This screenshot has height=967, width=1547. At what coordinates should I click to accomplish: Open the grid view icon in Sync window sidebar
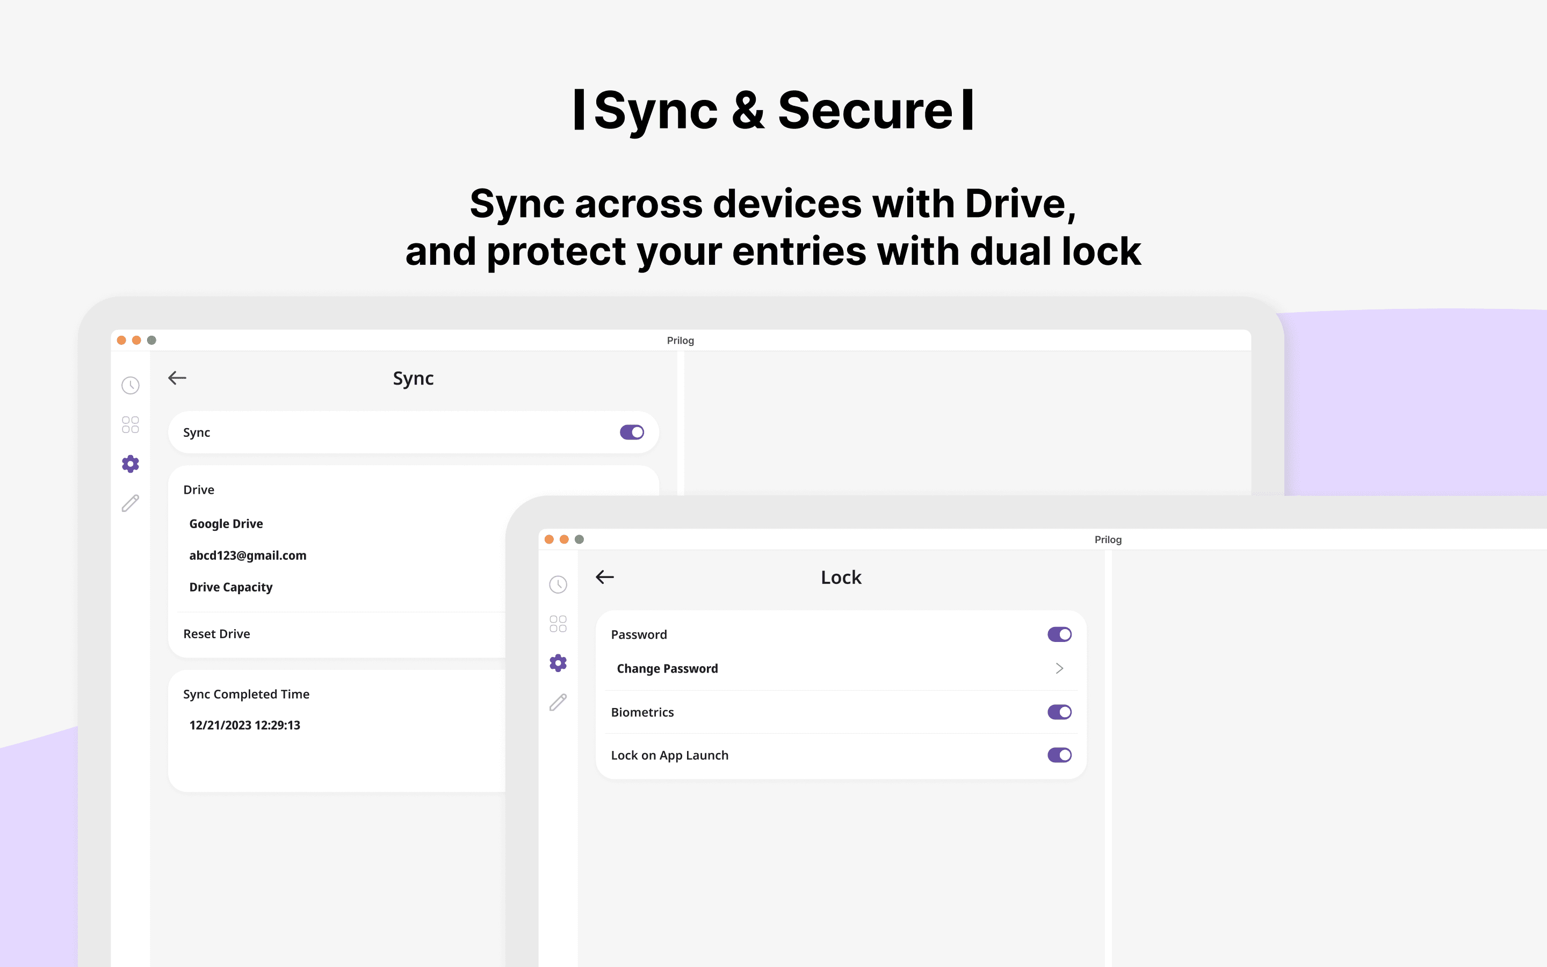pos(131,424)
